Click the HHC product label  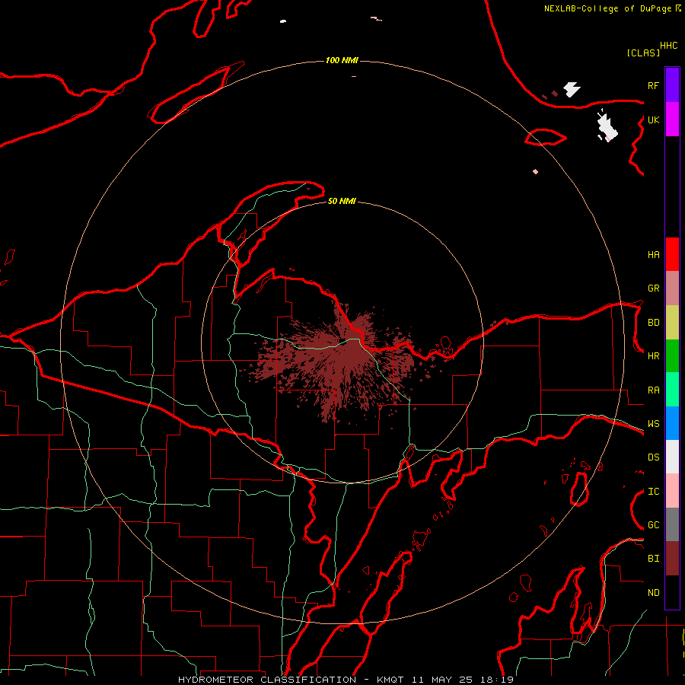click(668, 46)
